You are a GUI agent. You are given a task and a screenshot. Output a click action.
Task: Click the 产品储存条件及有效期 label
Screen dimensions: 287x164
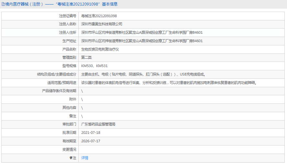59,91
